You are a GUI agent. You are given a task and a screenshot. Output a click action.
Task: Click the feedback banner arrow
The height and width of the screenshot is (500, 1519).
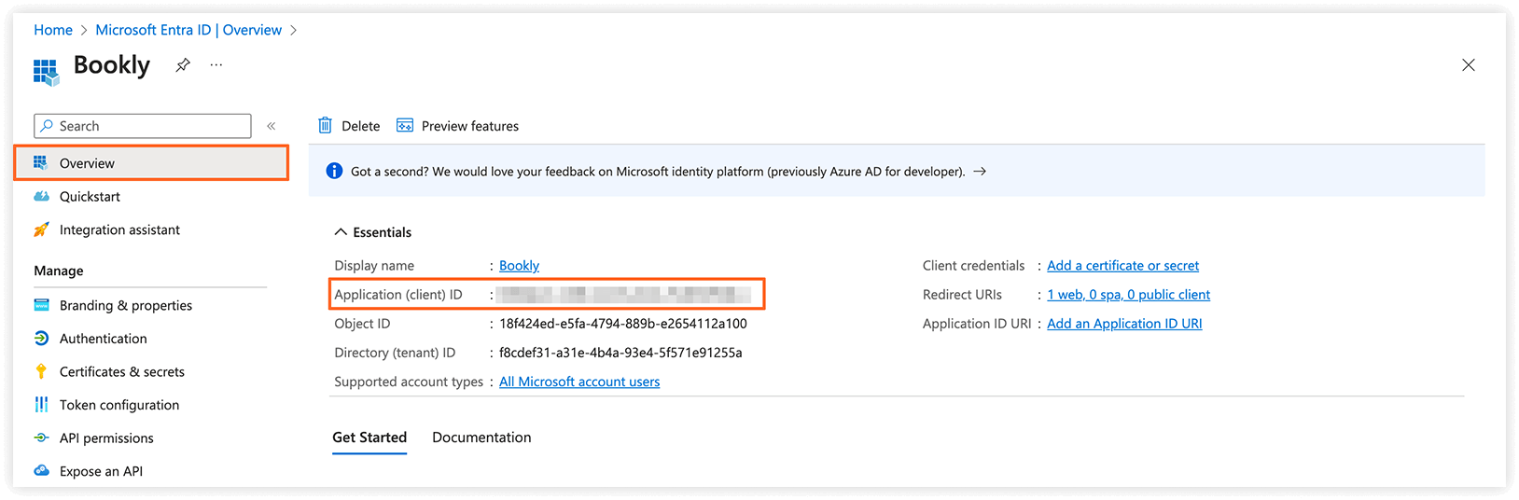coord(980,172)
